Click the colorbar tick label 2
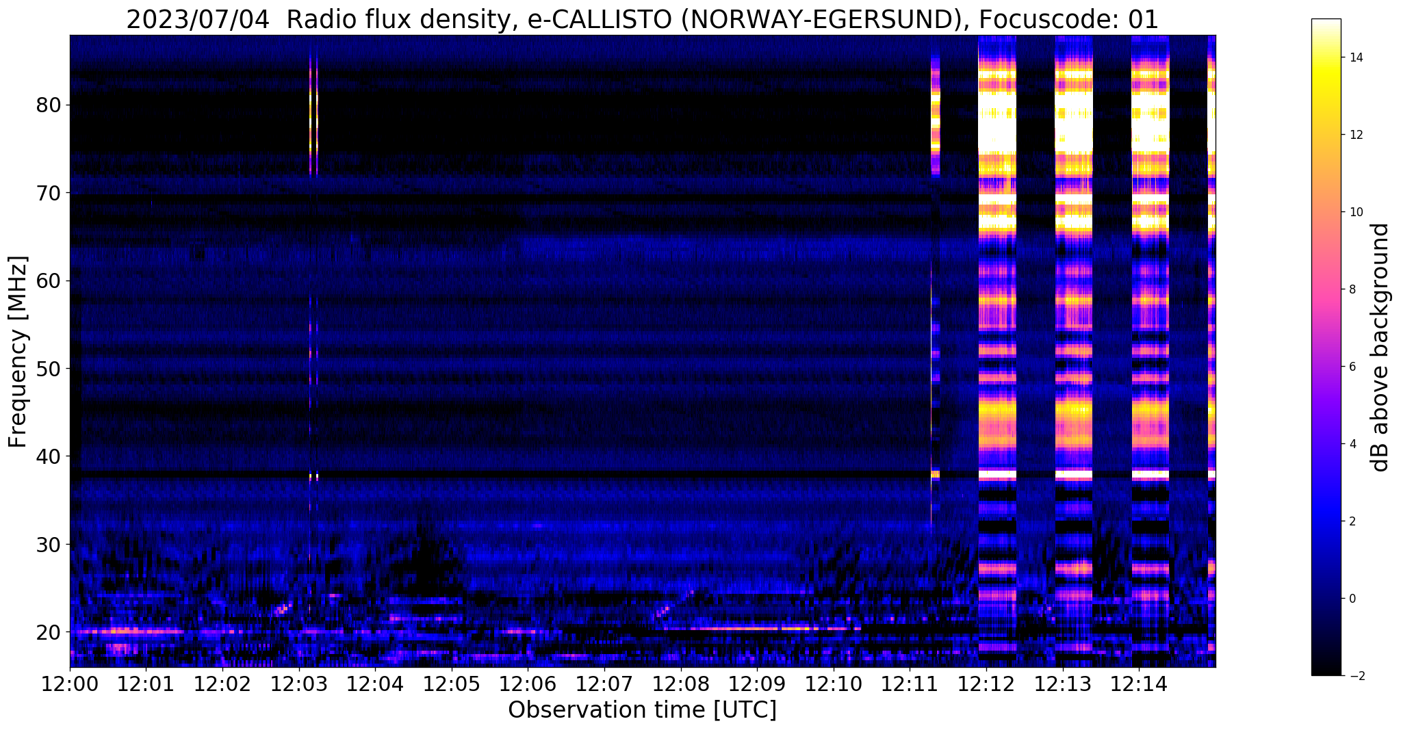Viewport: 1401px width, 730px height. 1352,521
